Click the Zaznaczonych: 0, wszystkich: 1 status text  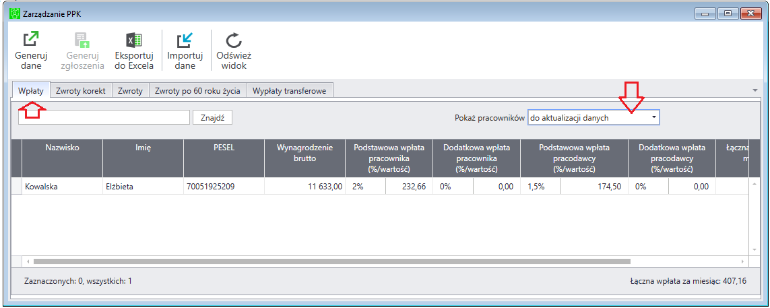click(77, 282)
